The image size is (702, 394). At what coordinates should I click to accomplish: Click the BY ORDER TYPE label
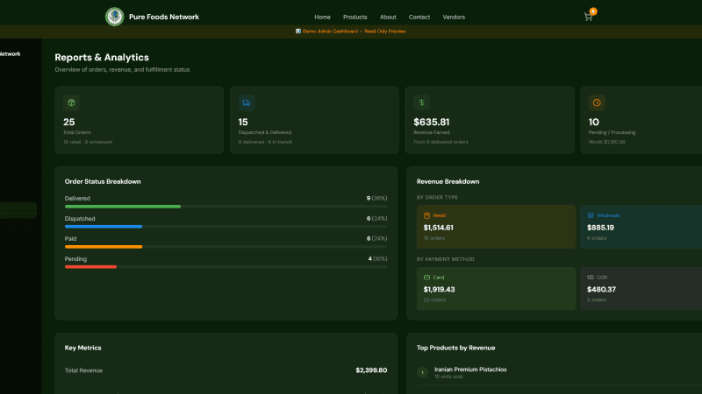click(437, 198)
